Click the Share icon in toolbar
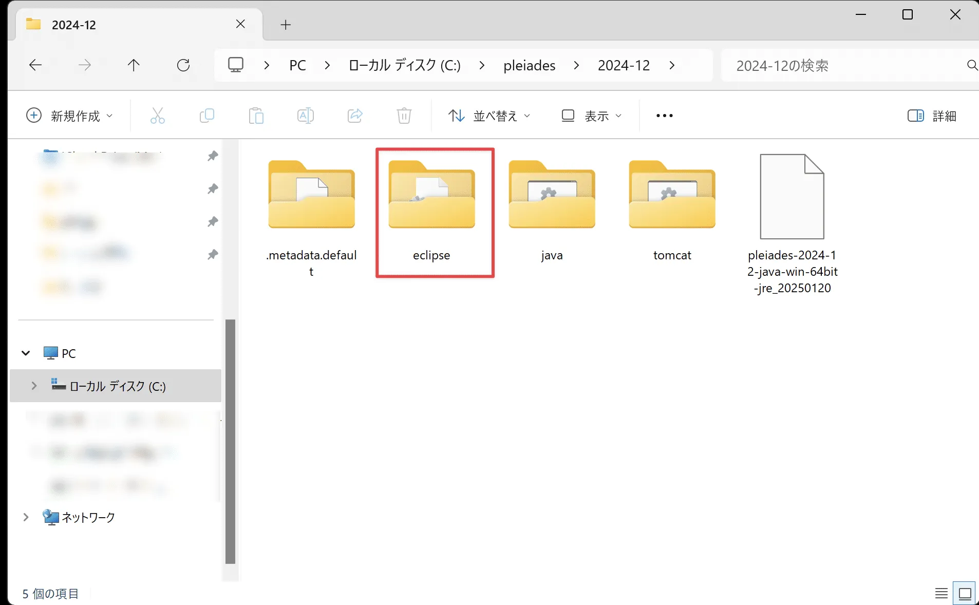The height and width of the screenshot is (605, 979). 355,116
